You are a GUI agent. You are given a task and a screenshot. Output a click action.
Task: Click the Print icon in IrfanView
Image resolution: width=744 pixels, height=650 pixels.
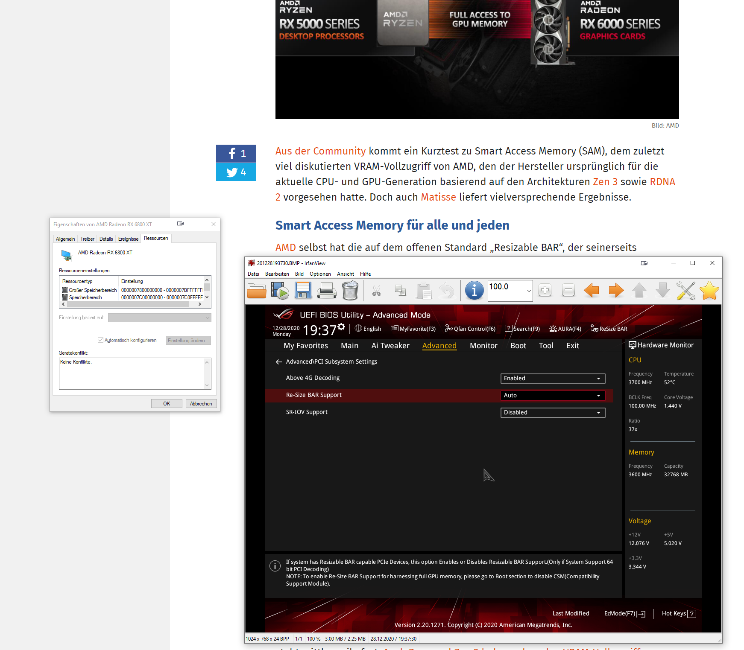(327, 291)
